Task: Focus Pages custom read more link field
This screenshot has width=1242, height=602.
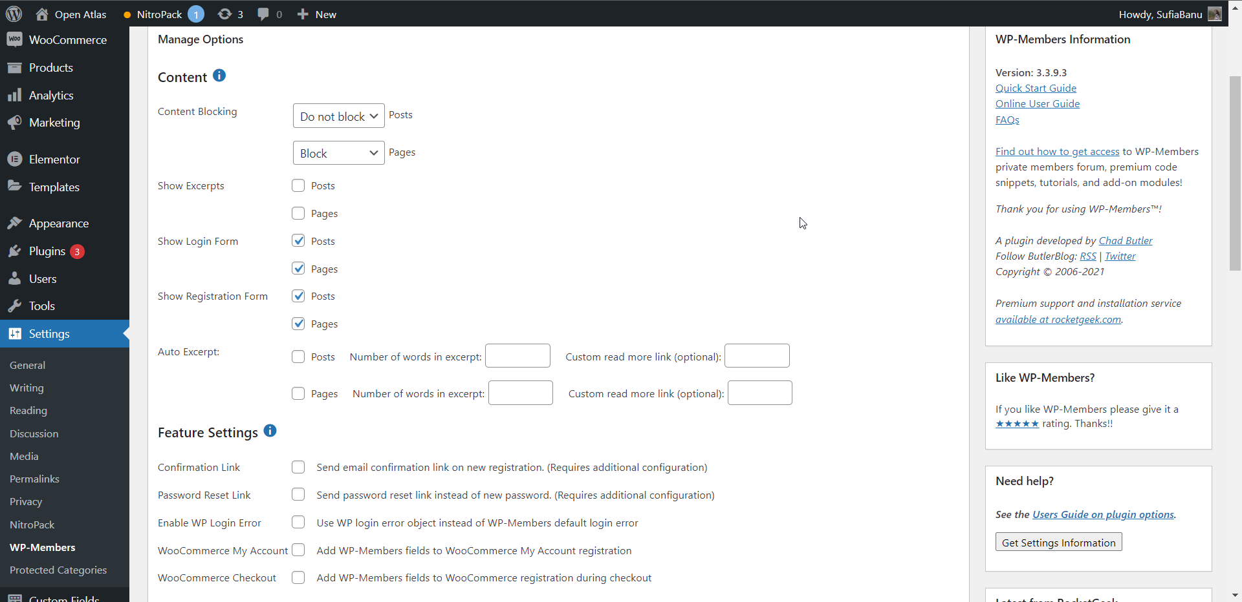Action: click(x=760, y=393)
